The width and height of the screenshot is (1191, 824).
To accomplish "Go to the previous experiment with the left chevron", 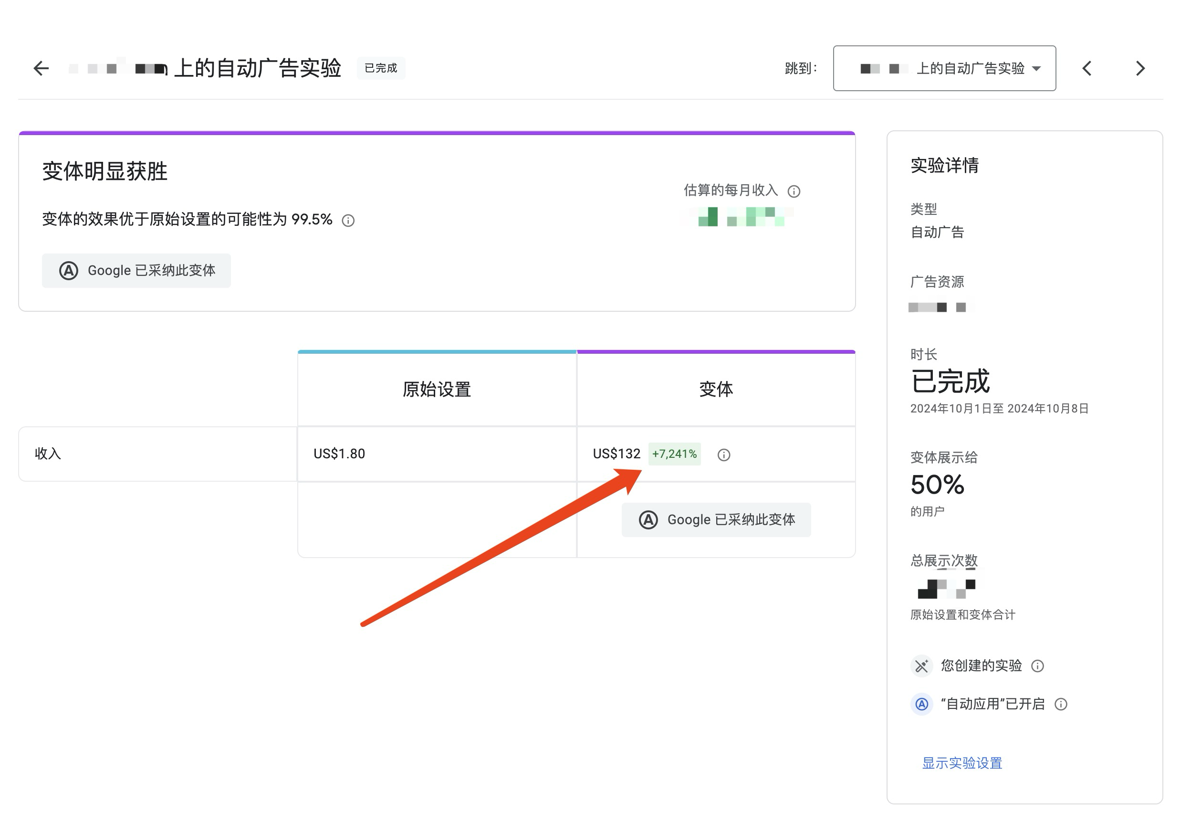I will pos(1087,68).
